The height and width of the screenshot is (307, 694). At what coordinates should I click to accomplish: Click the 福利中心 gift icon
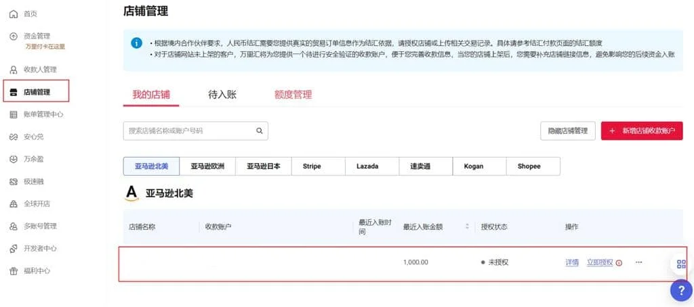pos(14,270)
